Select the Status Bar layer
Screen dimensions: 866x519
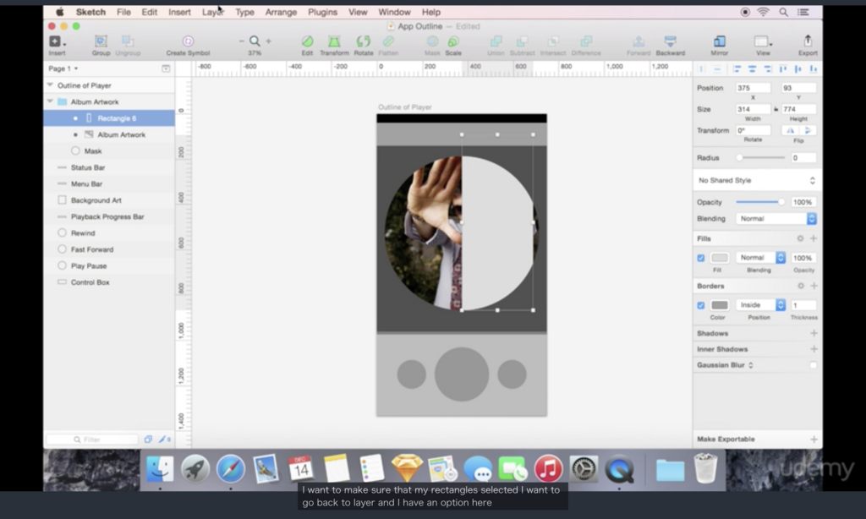tap(109, 167)
